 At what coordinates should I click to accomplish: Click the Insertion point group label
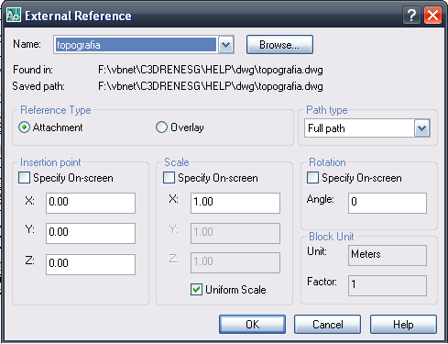50,162
